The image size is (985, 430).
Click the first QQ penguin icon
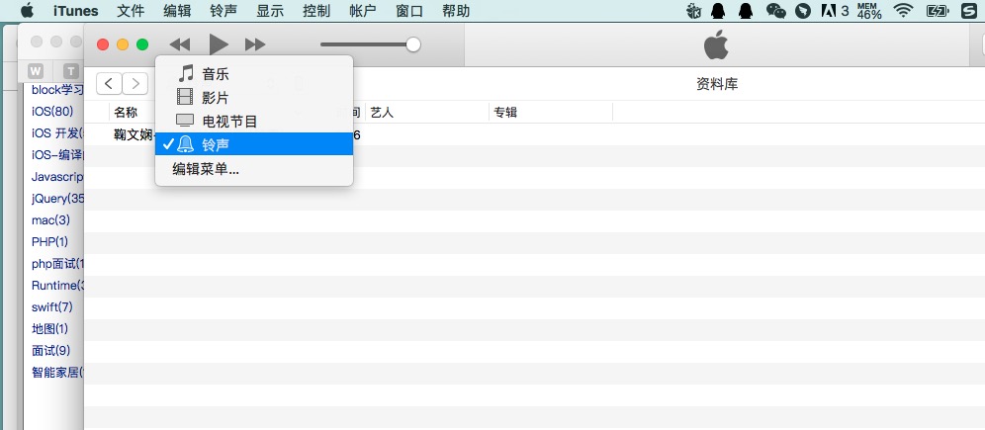click(717, 11)
